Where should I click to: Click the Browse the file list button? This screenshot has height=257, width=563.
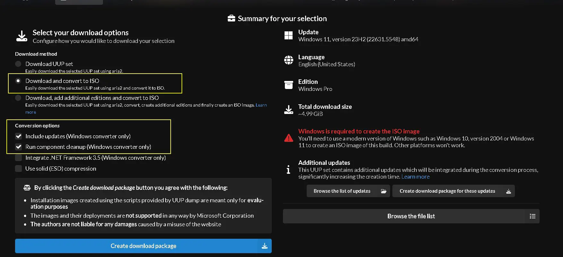coord(411,216)
